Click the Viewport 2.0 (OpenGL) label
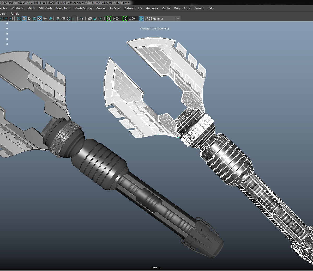The height and width of the screenshot is (271, 313). point(154,29)
